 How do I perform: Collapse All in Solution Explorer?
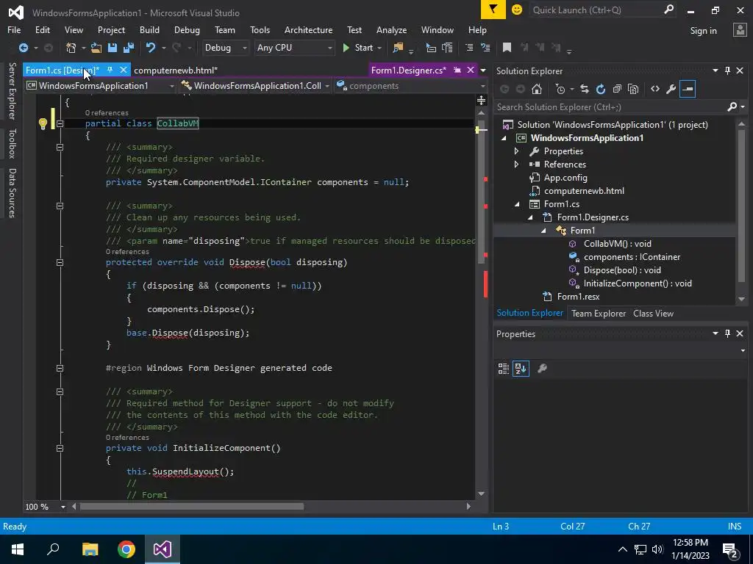click(x=617, y=89)
